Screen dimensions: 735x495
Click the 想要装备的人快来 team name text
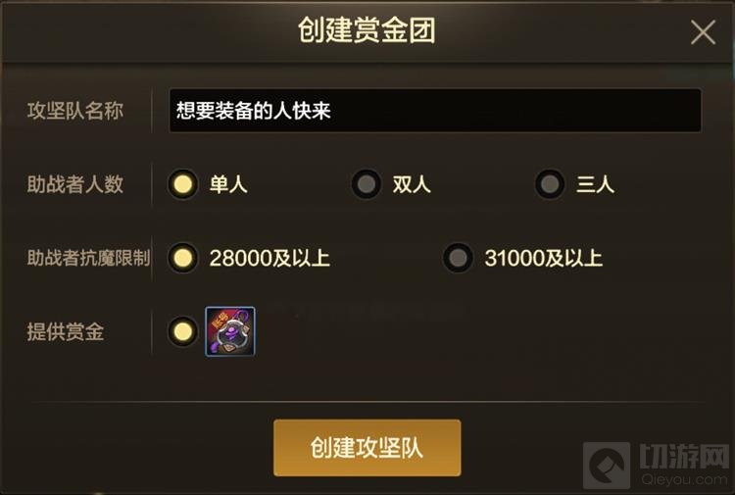[254, 111]
